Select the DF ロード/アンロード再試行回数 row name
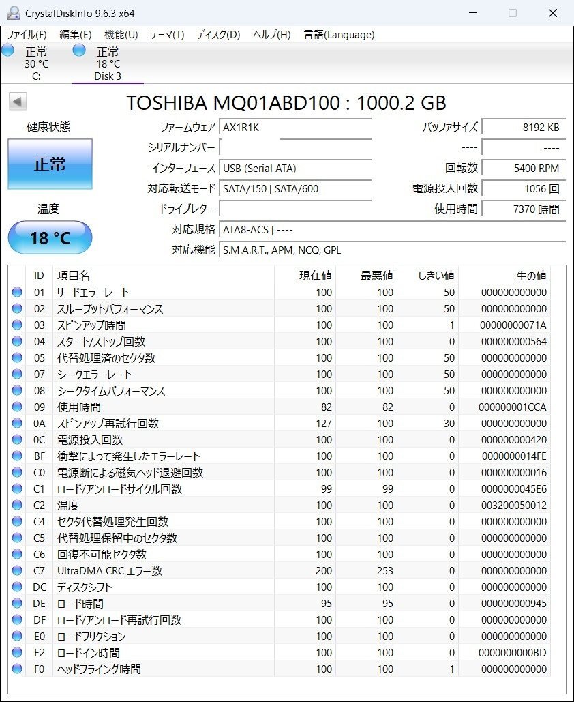This screenshot has width=574, height=702. (x=119, y=620)
